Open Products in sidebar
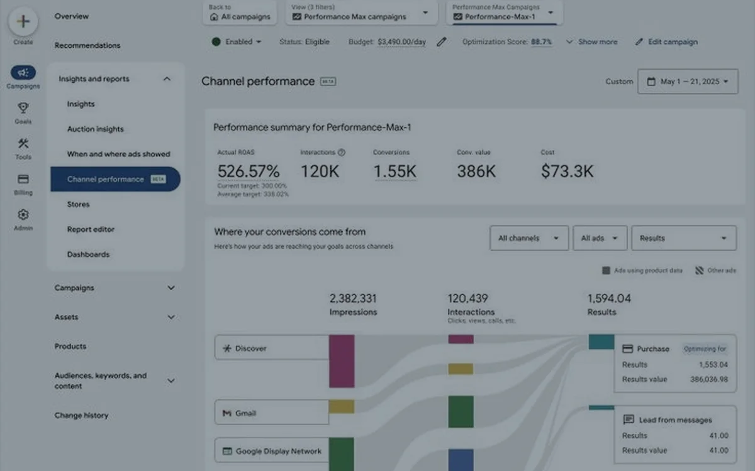This screenshot has width=755, height=471. [x=70, y=346]
